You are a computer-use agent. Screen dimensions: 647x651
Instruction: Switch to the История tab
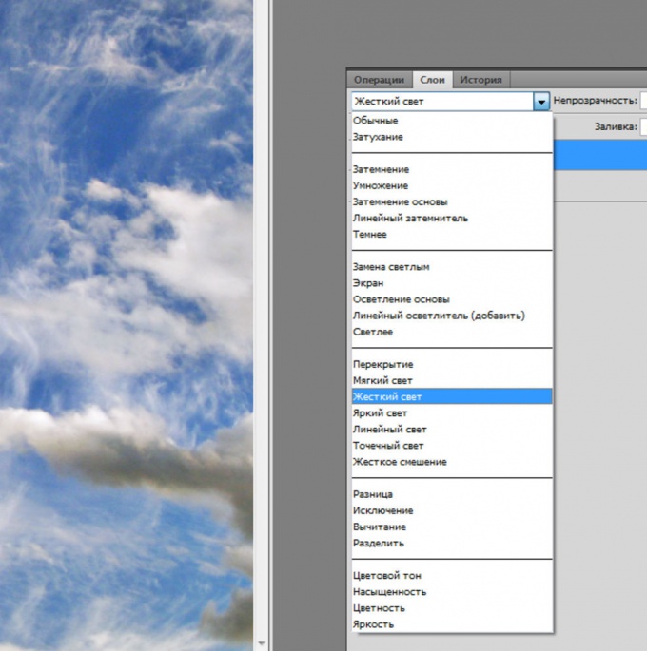click(480, 80)
